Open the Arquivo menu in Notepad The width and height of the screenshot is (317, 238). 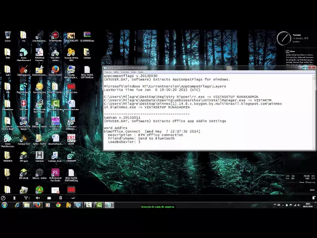[x=108, y=72]
